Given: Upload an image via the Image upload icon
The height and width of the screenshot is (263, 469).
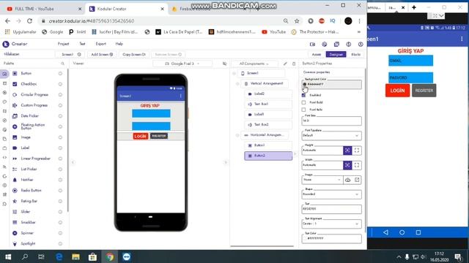Looking at the screenshot, I should 347,180.
